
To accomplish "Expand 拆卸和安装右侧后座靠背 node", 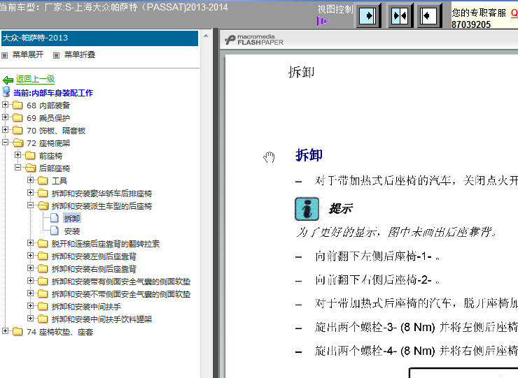I will [x=30, y=268].
